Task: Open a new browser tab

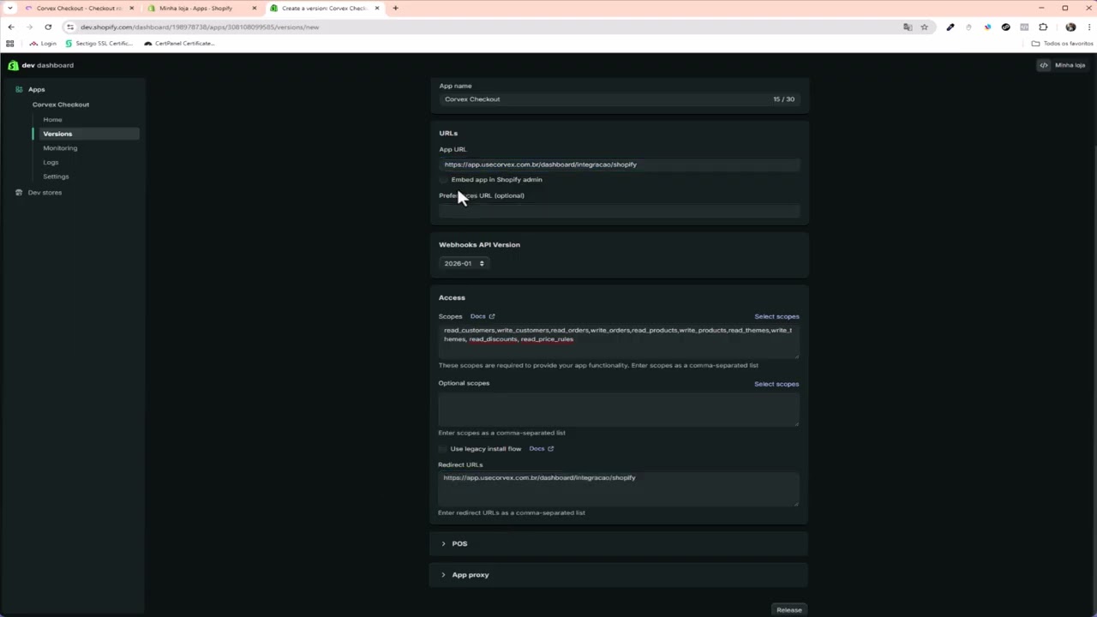Action: (x=395, y=8)
